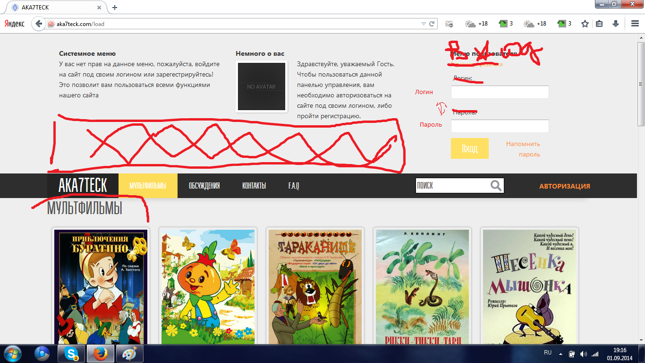The width and height of the screenshot is (645, 363).
Task: Open a new tab with the plus button
Action: tap(115, 8)
